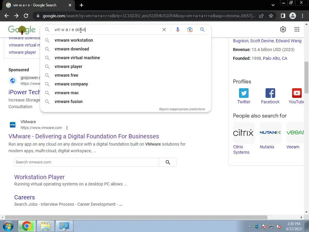Select suggestion 'vmware player'
Screen dimensions: 309x232
pos(126,66)
